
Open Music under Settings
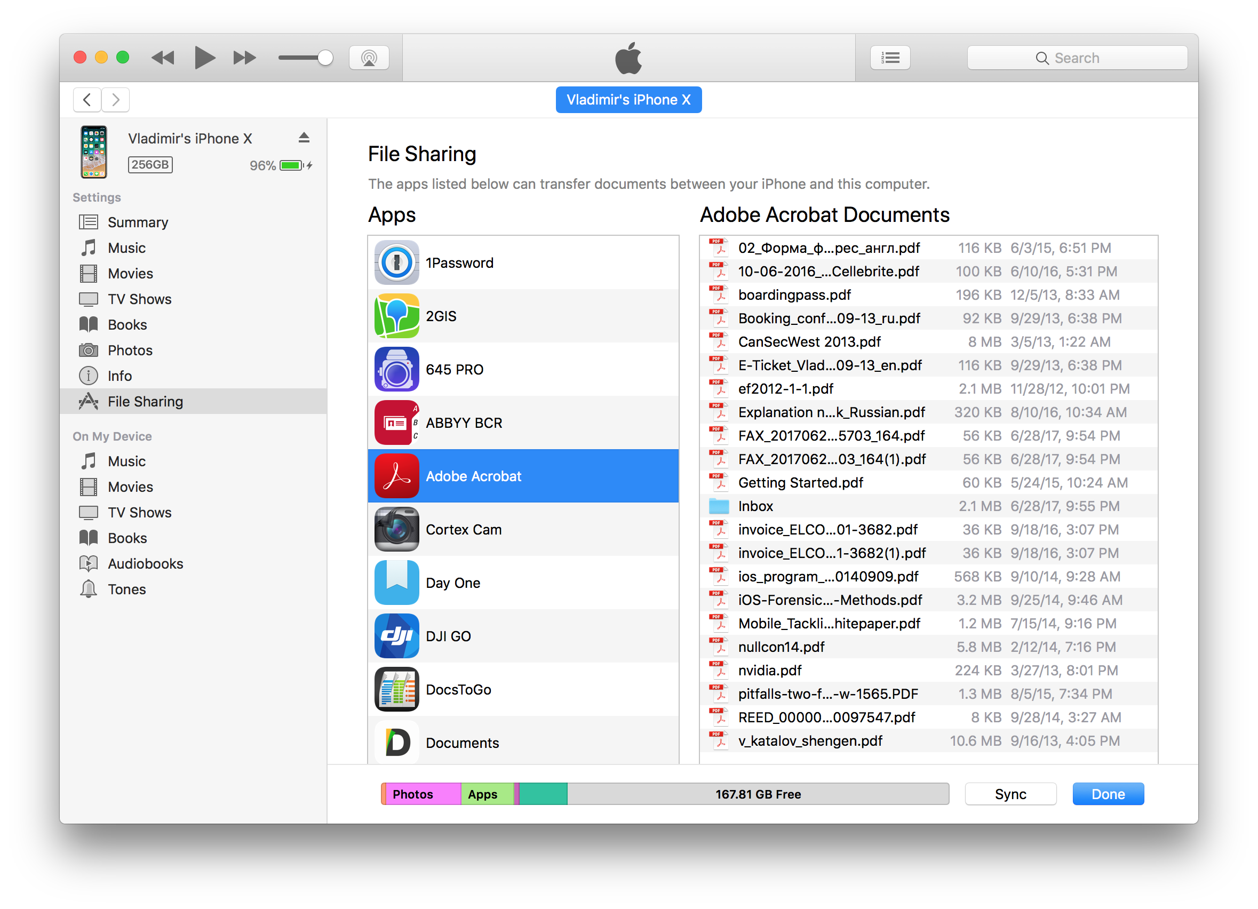point(193,248)
